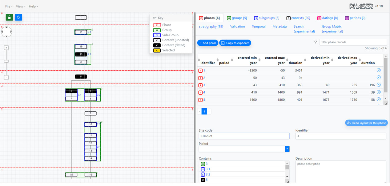
Task: Click the red P icon in phase 4 row
Action: click(200, 92)
